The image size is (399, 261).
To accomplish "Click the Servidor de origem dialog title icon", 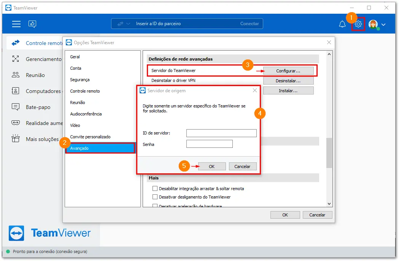I will 143,90.
